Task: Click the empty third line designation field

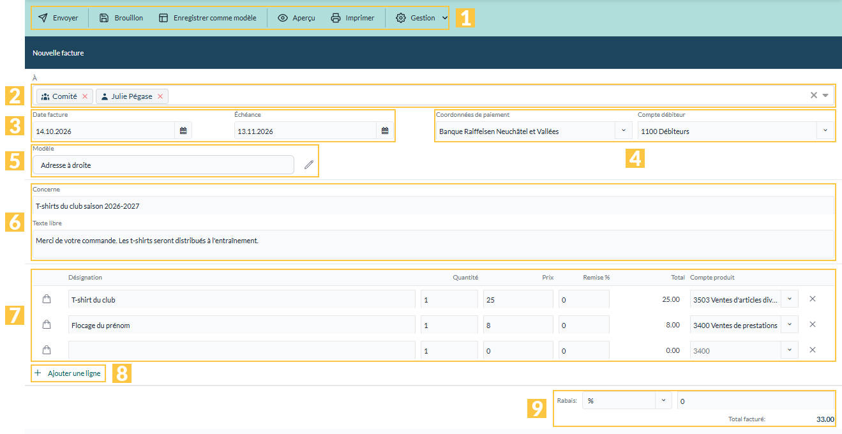Action: 242,350
